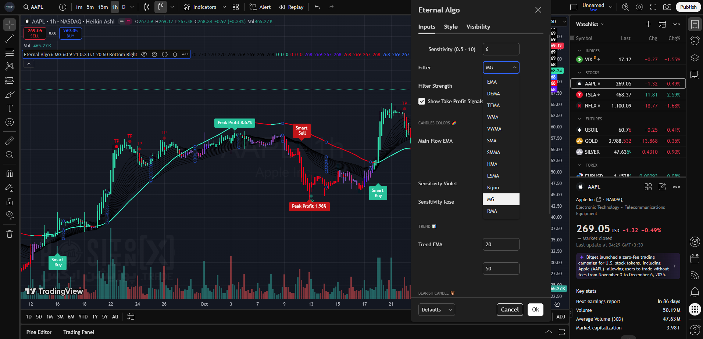Image resolution: width=703 pixels, height=339 pixels.
Task: Uncheck Show Take Profit Signals checkbox
Action: tap(422, 101)
